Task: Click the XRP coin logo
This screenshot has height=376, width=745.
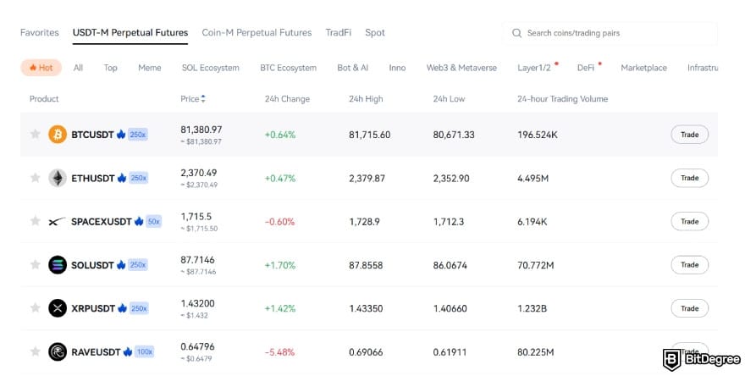Action: [58, 308]
